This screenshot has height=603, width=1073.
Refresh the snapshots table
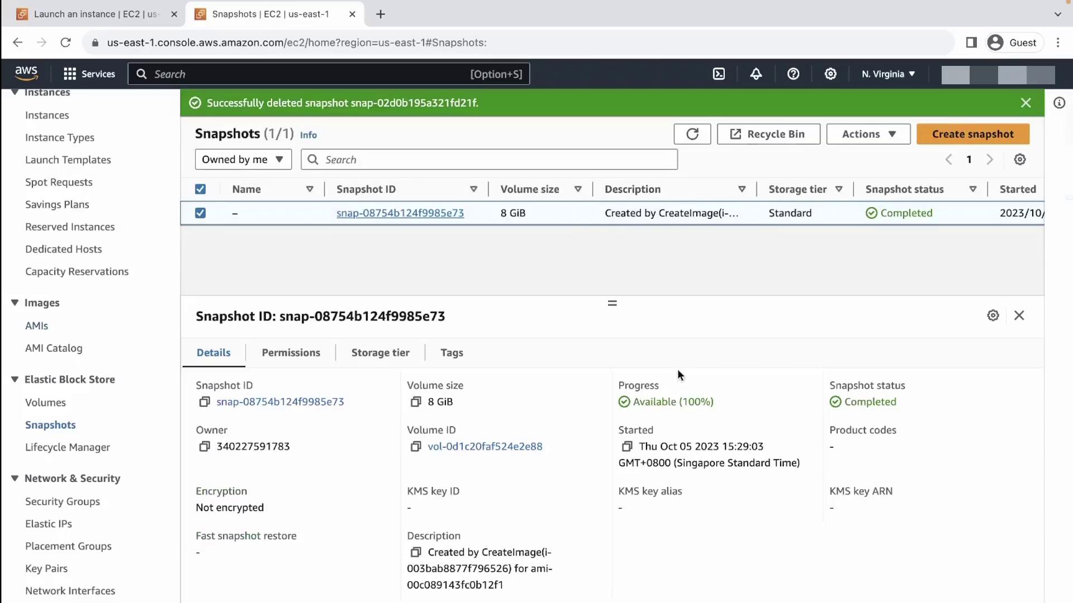tap(692, 134)
